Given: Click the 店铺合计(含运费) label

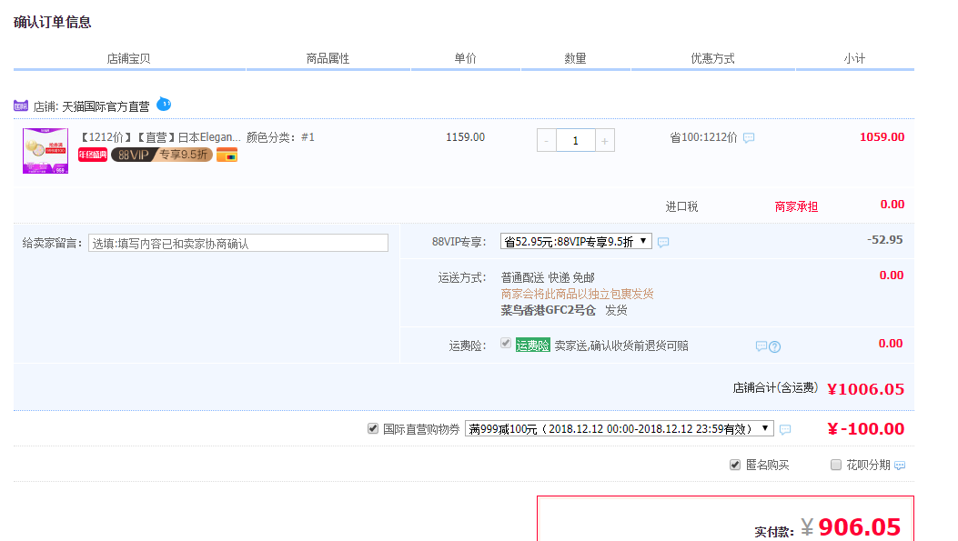Looking at the screenshot, I should [775, 387].
